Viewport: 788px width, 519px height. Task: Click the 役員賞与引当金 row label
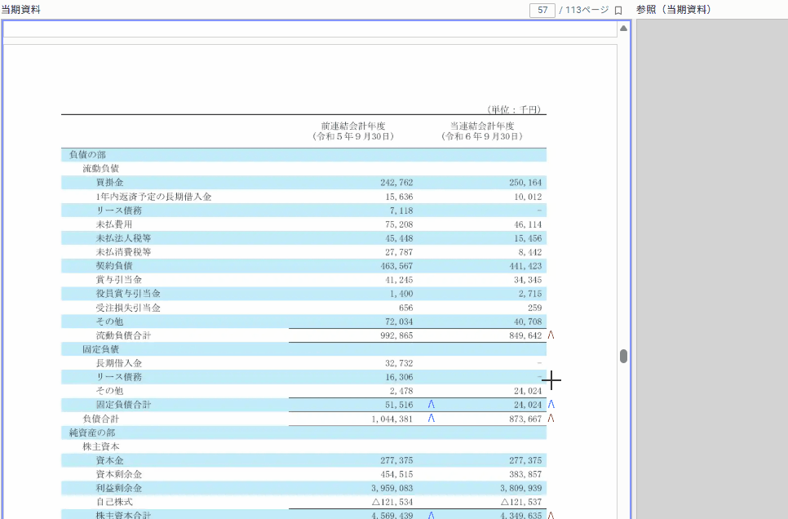click(127, 294)
